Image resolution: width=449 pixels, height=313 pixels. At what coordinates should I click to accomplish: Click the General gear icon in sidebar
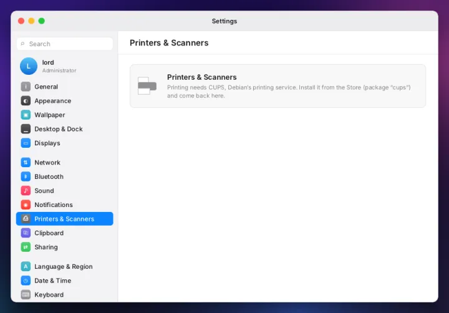click(x=26, y=87)
